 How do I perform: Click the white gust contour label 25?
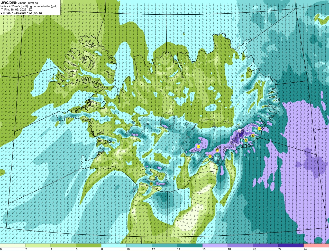click(x=240, y=131)
